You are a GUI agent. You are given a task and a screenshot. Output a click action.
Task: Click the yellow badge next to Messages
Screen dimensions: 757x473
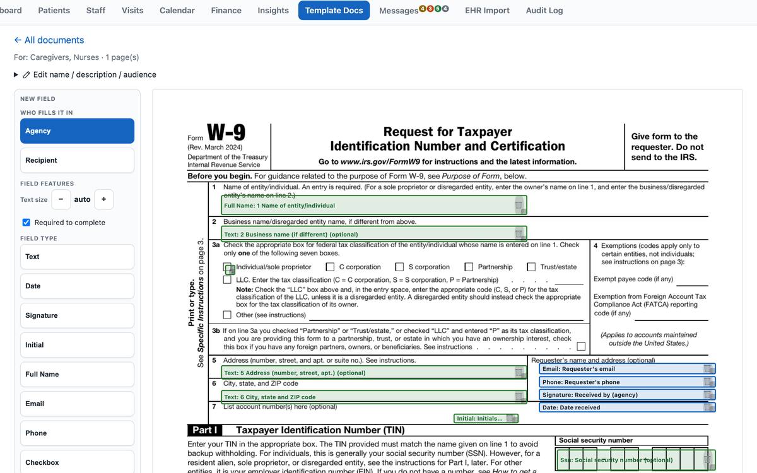(422, 8)
